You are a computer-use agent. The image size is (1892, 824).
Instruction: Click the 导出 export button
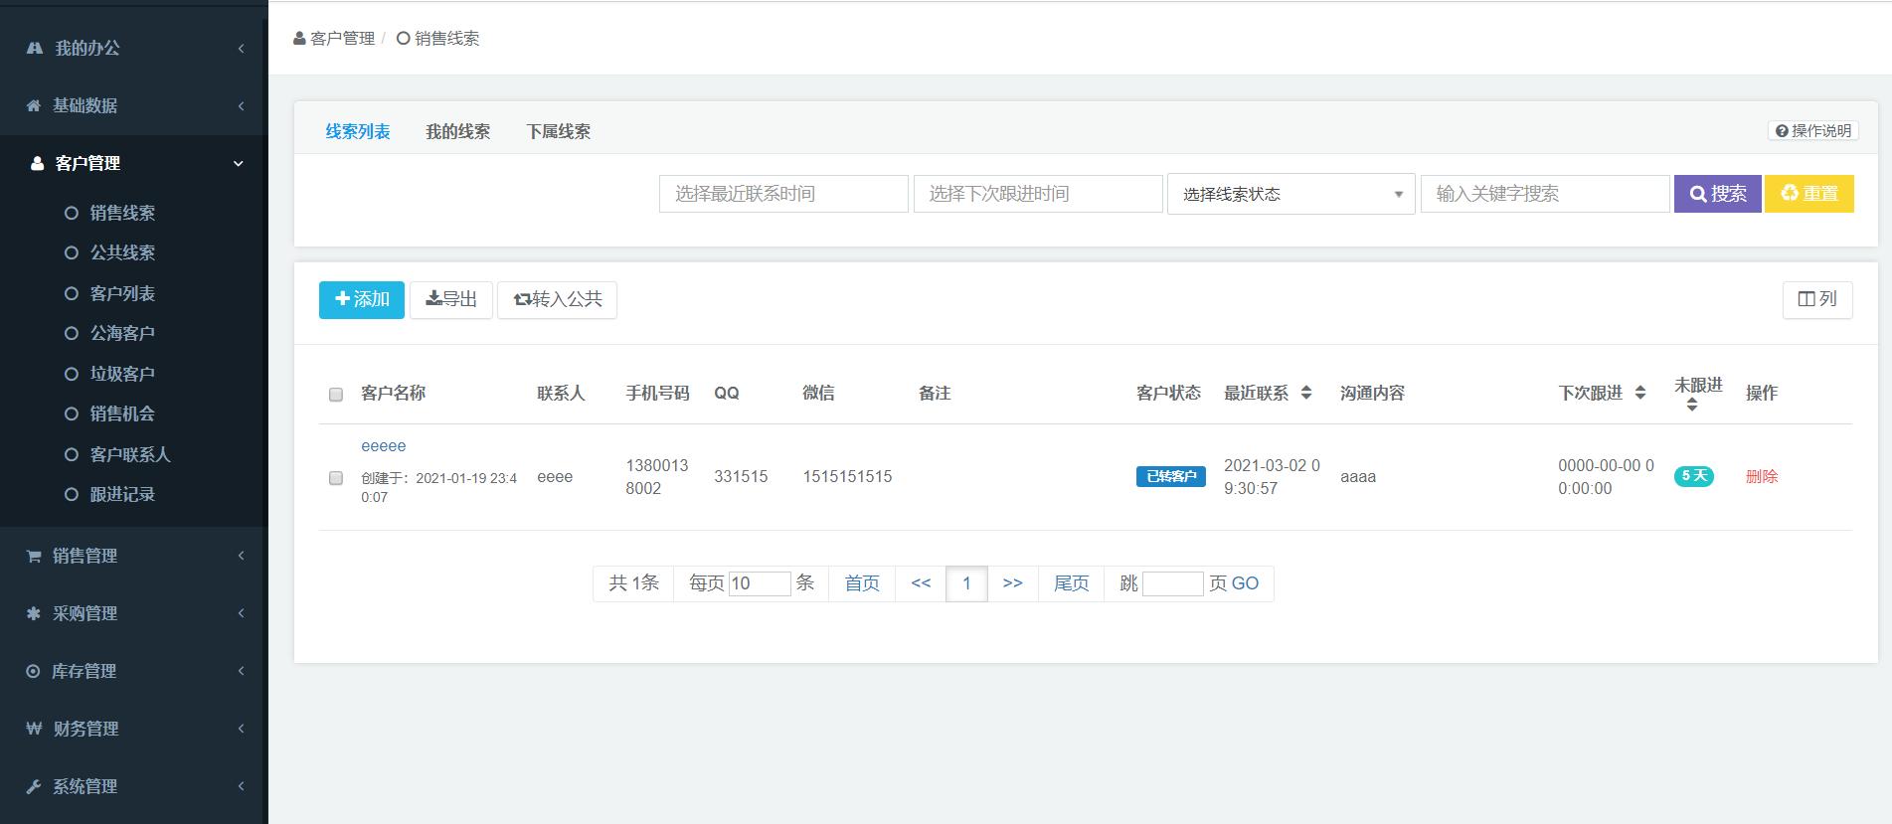451,299
